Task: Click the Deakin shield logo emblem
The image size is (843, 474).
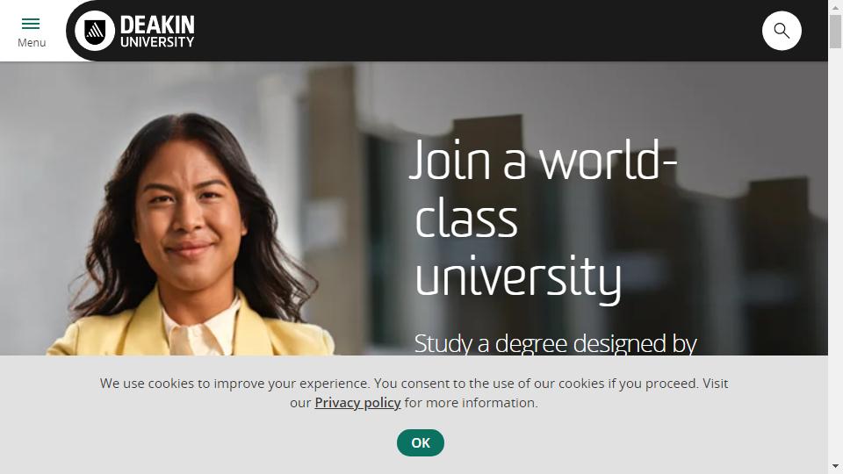Action: coord(95,31)
